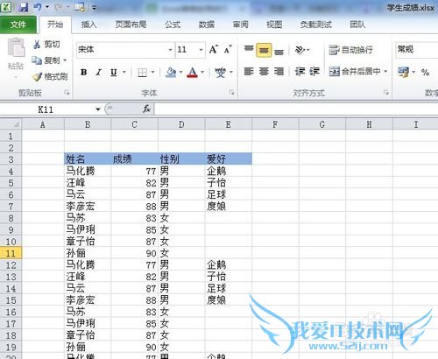
Task: Select row 11 header
Action: 11,253
